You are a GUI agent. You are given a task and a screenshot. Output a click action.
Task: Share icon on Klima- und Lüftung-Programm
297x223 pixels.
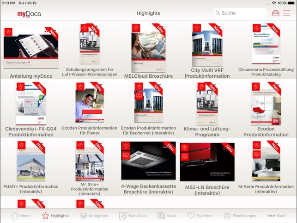coord(201,87)
